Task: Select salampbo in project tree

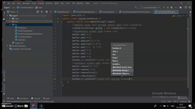Action: (x=22, y=40)
